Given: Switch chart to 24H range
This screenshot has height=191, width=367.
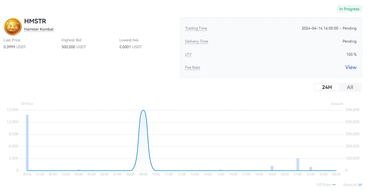Looking at the screenshot, I should (327, 87).
